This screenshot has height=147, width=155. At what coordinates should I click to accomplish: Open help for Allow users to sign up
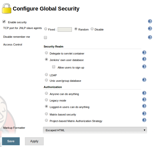click(144, 66)
